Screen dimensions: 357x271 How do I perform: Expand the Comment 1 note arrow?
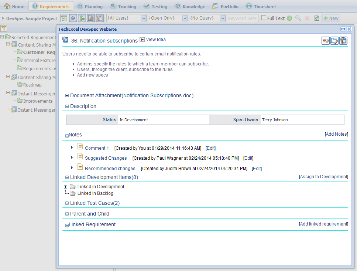click(x=72, y=148)
